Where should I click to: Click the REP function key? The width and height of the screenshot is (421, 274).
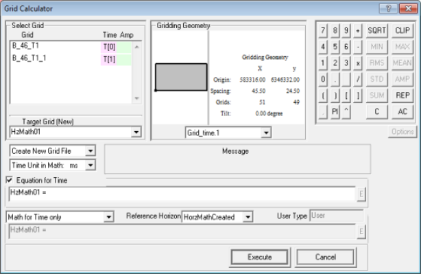click(402, 95)
